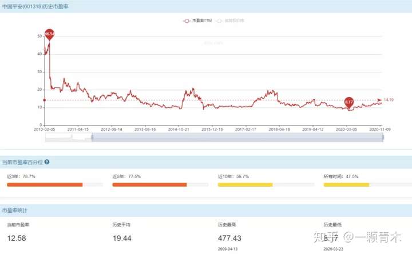Click the 所有时间: 47.5% label
Screen dimensions: 412x254
point(341,177)
